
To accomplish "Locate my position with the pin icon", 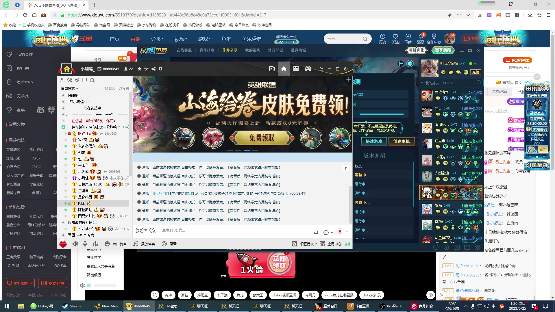I will coord(77,80).
